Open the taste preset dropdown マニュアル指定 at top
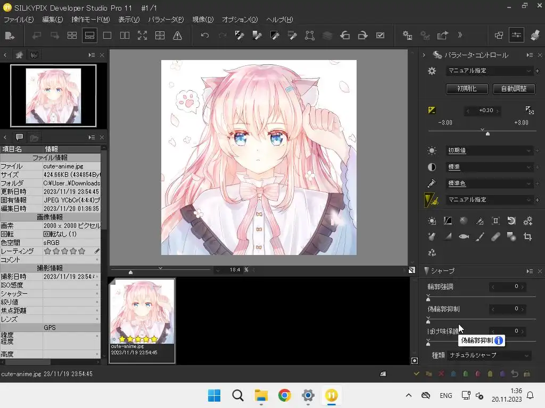The height and width of the screenshot is (408, 545). tap(489, 71)
